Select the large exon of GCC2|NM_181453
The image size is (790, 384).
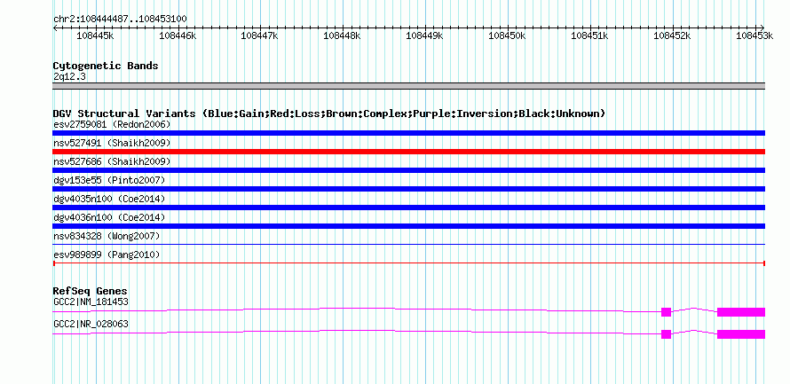click(x=741, y=312)
